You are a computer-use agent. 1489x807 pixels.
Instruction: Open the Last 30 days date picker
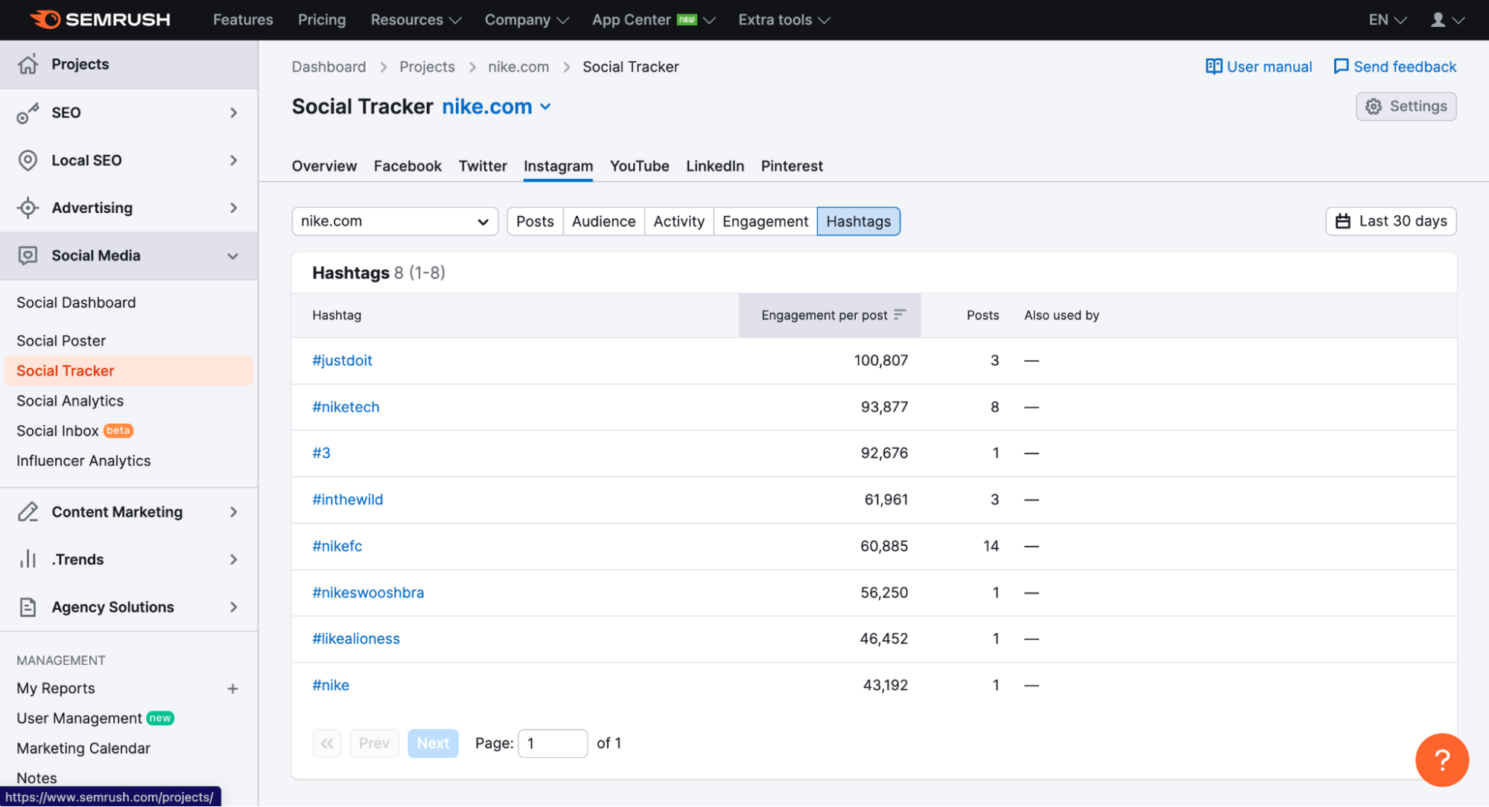coord(1391,221)
